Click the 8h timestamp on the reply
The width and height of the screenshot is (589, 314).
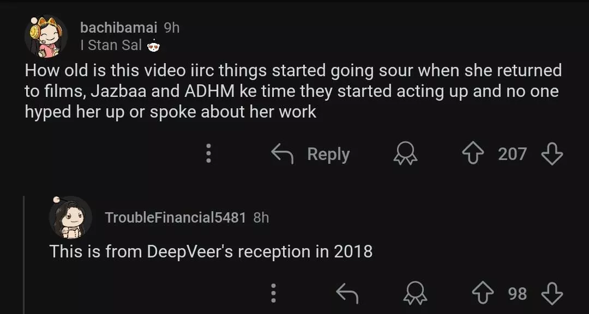[x=261, y=218]
